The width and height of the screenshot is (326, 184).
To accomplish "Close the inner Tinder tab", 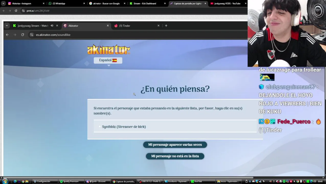I will click(159, 26).
